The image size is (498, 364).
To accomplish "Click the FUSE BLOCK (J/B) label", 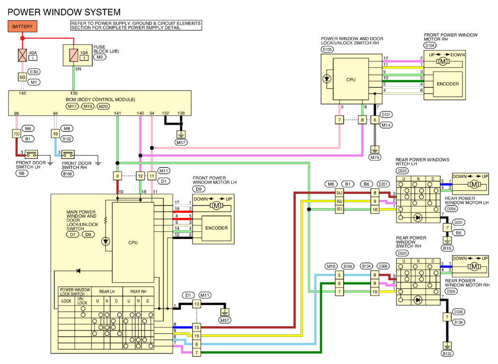I will [x=106, y=49].
